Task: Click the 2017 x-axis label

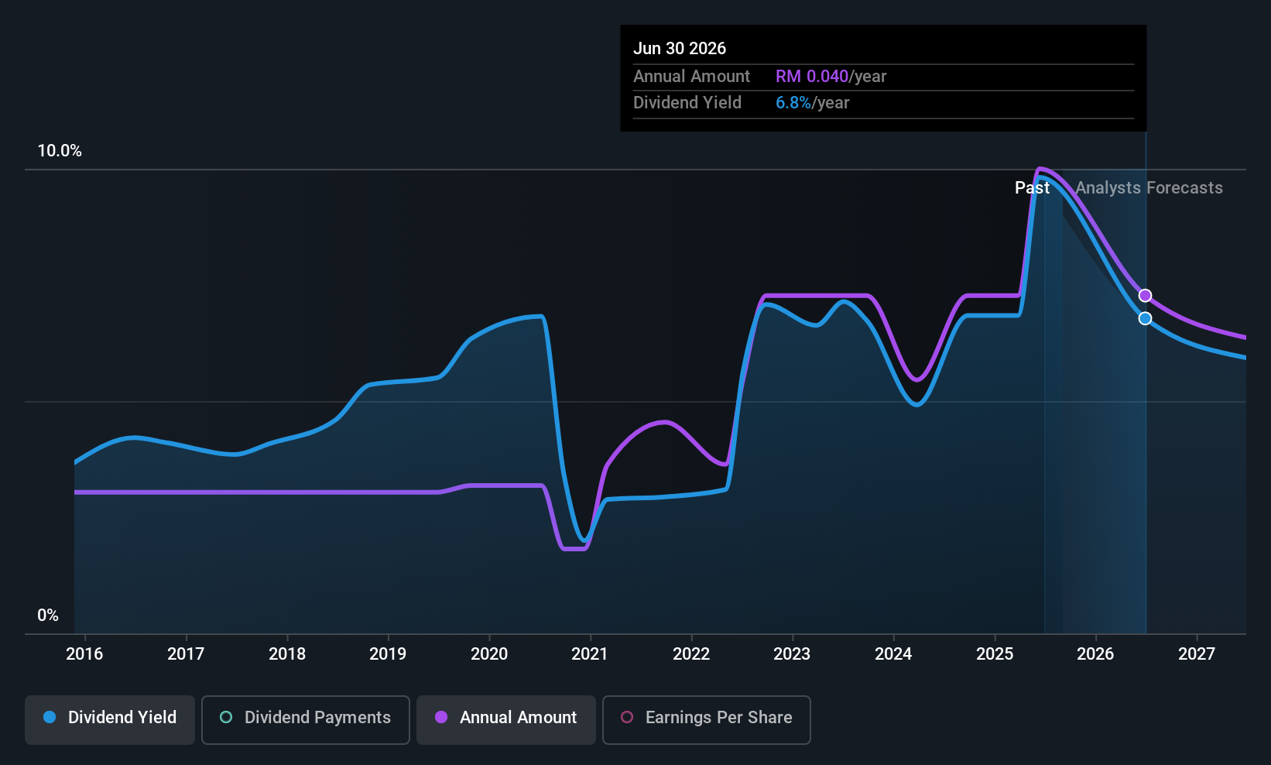Action: pos(186,654)
